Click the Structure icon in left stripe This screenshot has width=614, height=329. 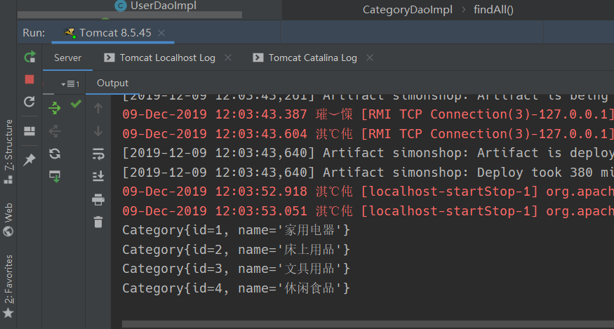tap(8, 180)
